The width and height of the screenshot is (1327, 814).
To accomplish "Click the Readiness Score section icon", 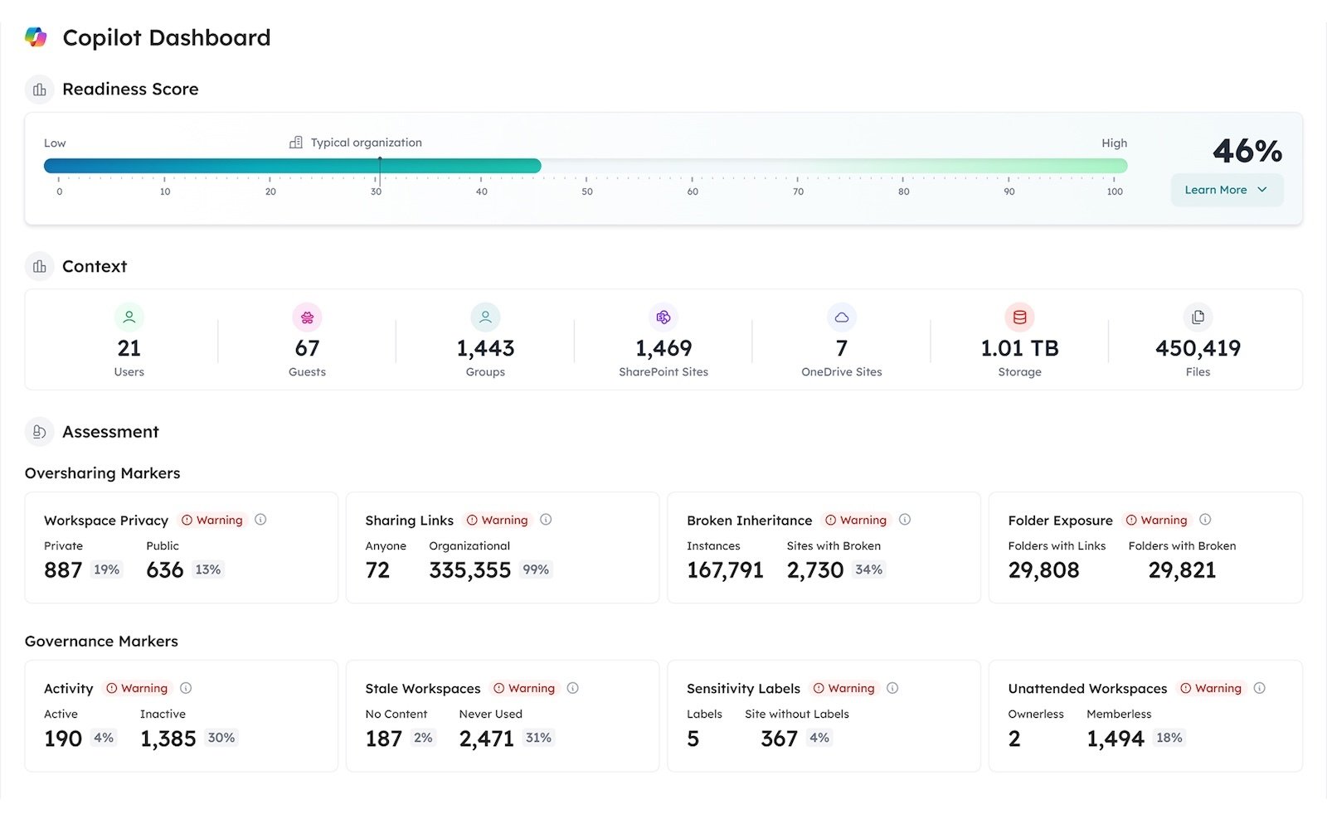I will coord(39,90).
